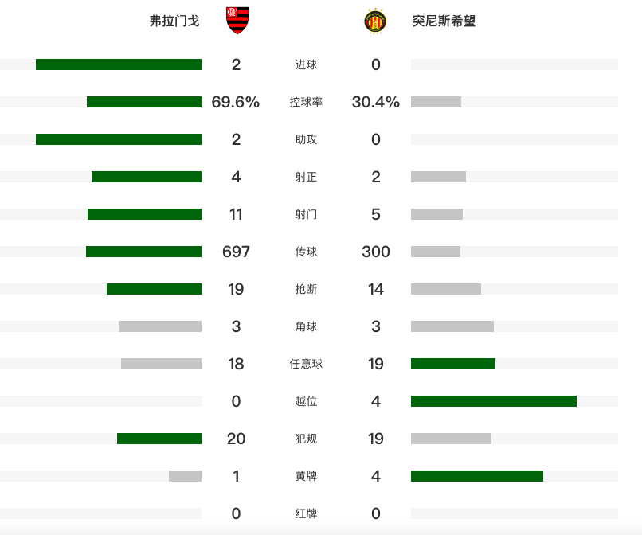Image resolution: width=642 pixels, height=535 pixels.
Task: Click Espérance's green 越位 bar
Action: pyautogui.click(x=494, y=401)
